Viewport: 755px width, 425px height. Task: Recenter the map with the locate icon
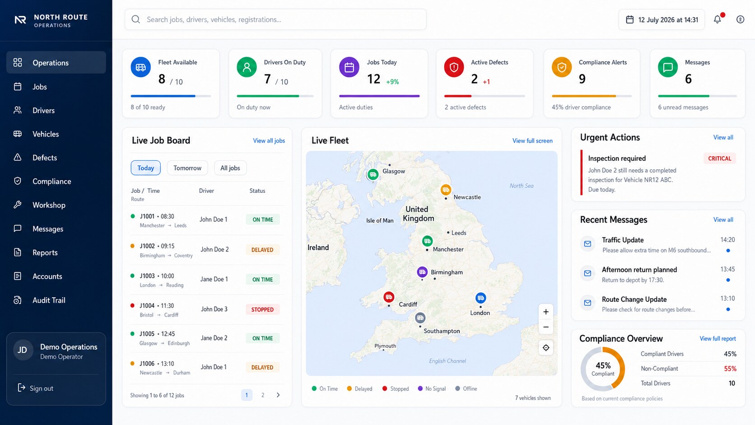[546, 348]
